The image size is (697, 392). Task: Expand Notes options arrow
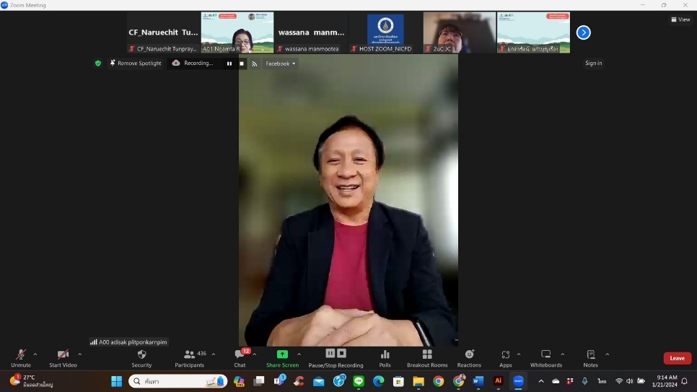tap(608, 354)
